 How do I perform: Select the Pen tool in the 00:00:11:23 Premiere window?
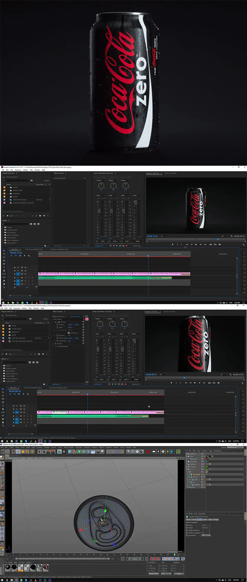(x=4, y=281)
